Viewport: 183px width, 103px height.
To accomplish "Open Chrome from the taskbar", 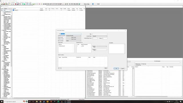I will [40, 102].
